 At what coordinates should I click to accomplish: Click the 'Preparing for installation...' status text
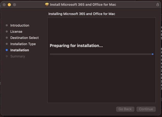[76, 46]
